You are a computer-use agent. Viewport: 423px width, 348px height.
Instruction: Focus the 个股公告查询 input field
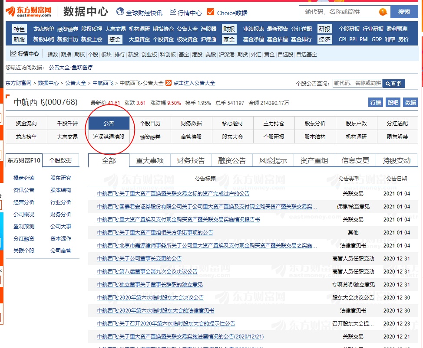click(x=357, y=84)
